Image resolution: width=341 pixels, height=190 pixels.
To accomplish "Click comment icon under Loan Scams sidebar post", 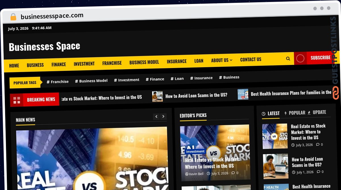I will tap(319, 172).
